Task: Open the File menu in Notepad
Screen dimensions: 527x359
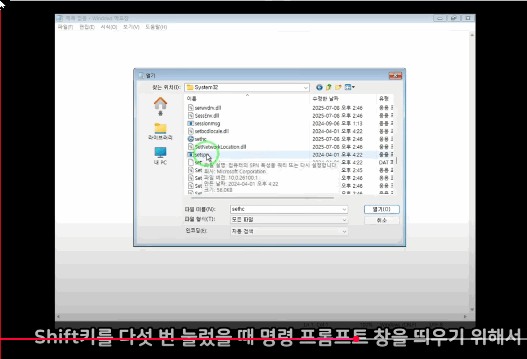Action: coord(65,27)
